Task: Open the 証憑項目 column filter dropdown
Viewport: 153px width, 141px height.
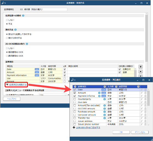Action: [x=105, y=87]
